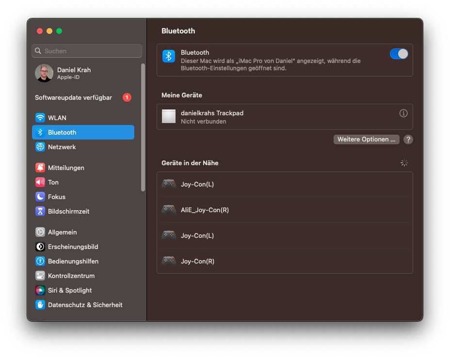
Task: Select the AliE_Joy-Con(R) device row
Action: [285, 210]
